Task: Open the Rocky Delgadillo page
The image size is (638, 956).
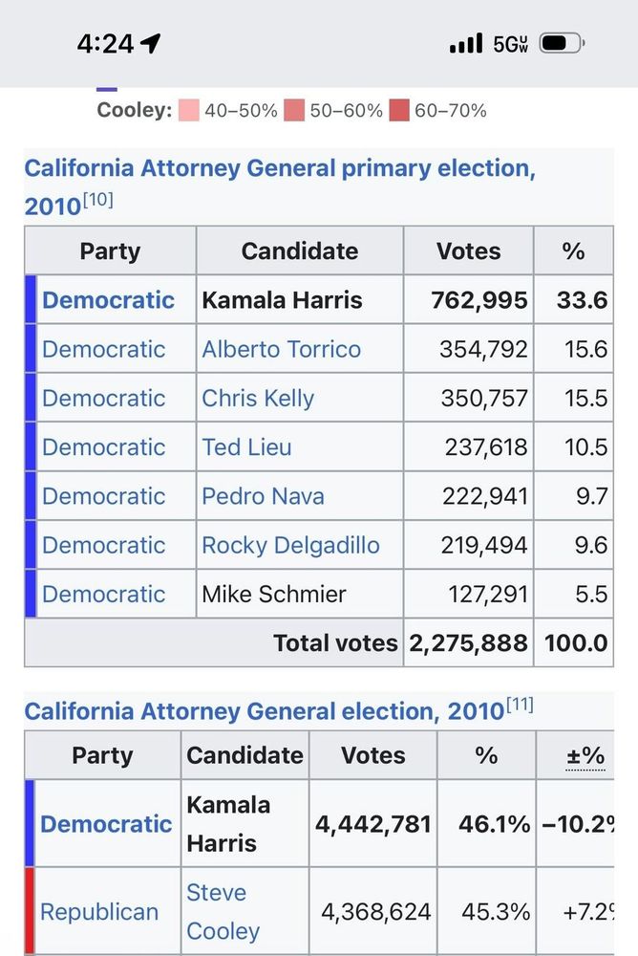Action: pos(290,545)
